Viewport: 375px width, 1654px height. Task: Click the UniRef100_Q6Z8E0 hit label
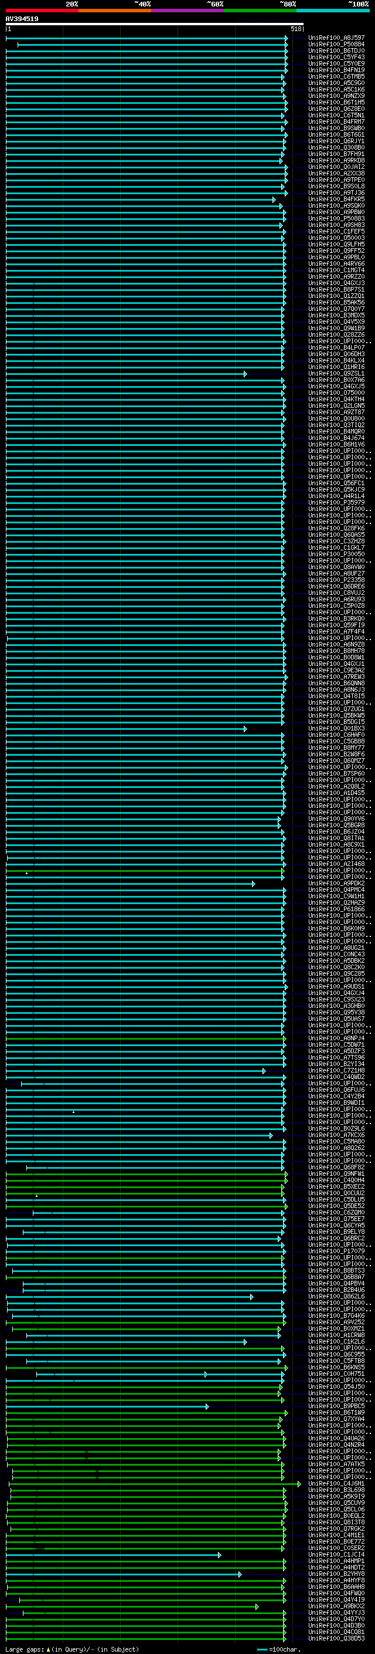tap(336, 109)
